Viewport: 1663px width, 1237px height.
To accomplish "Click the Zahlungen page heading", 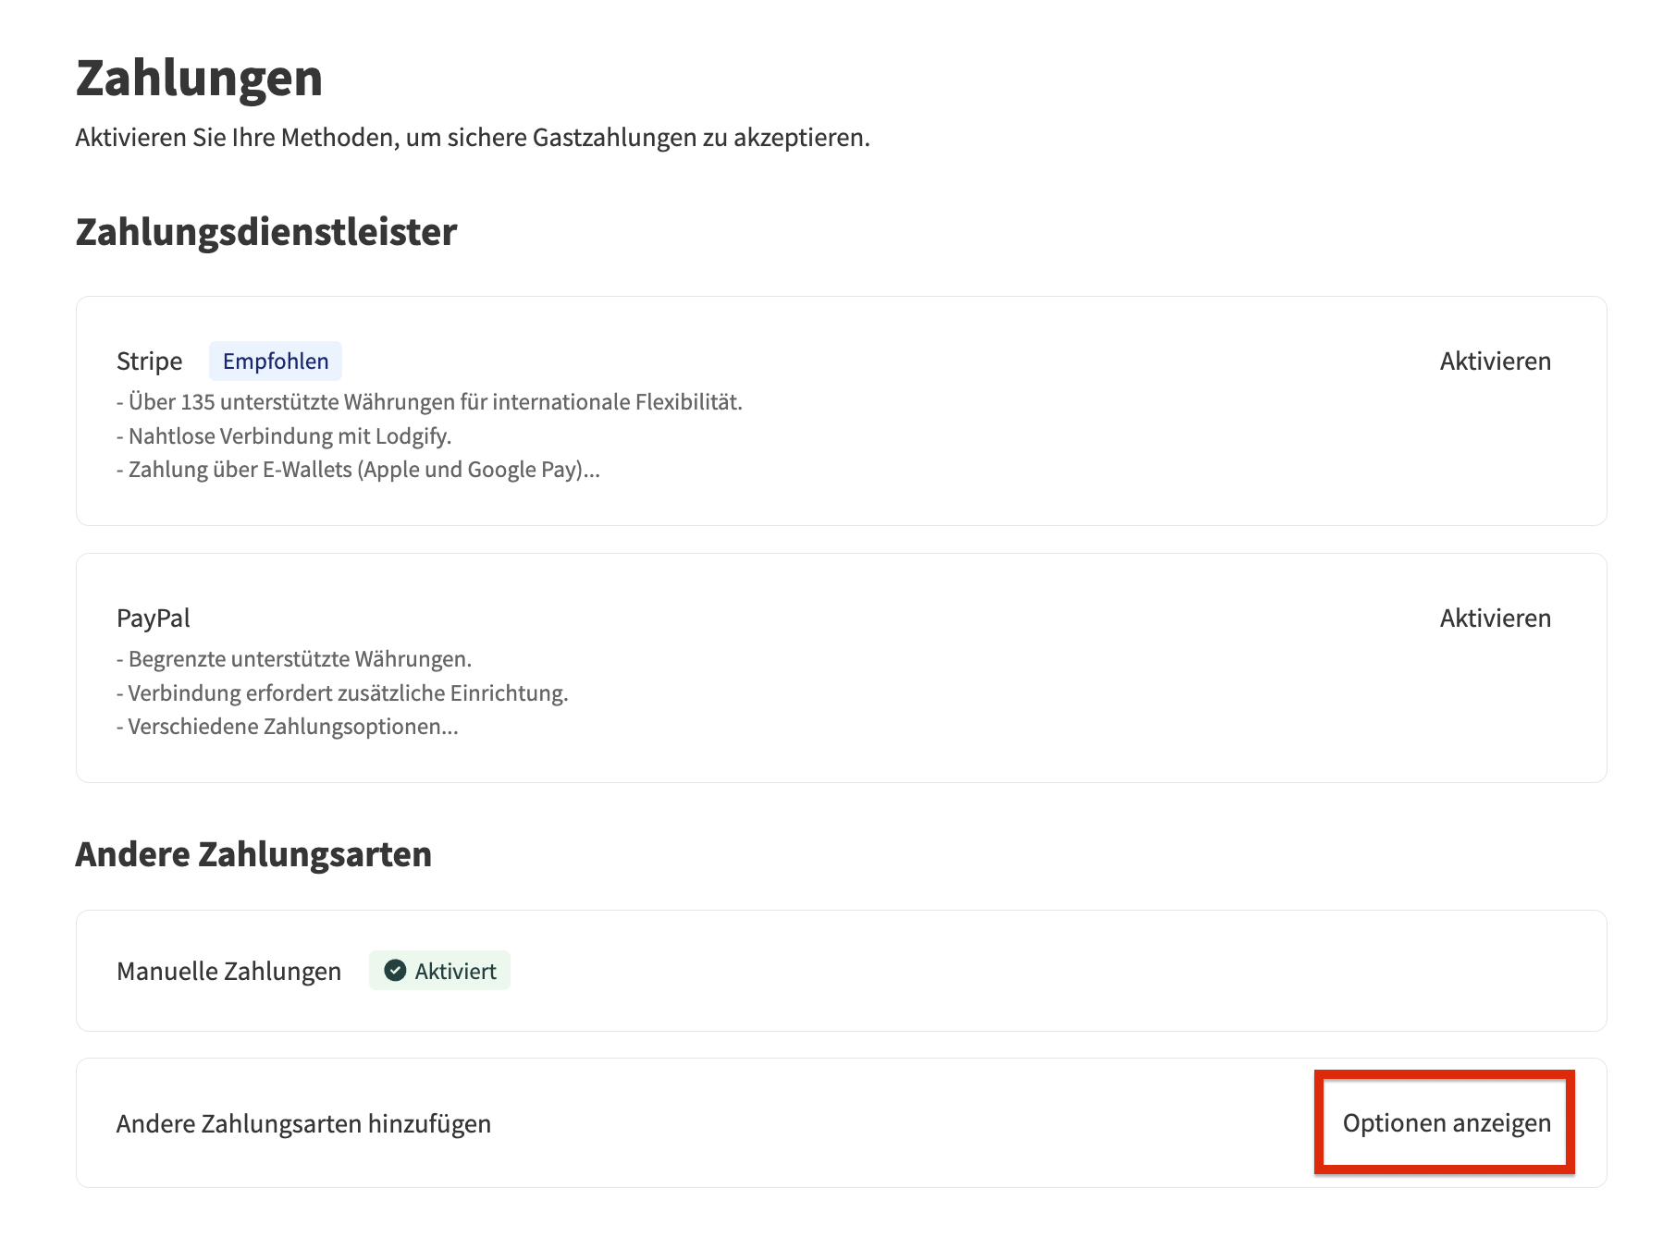I will [199, 78].
